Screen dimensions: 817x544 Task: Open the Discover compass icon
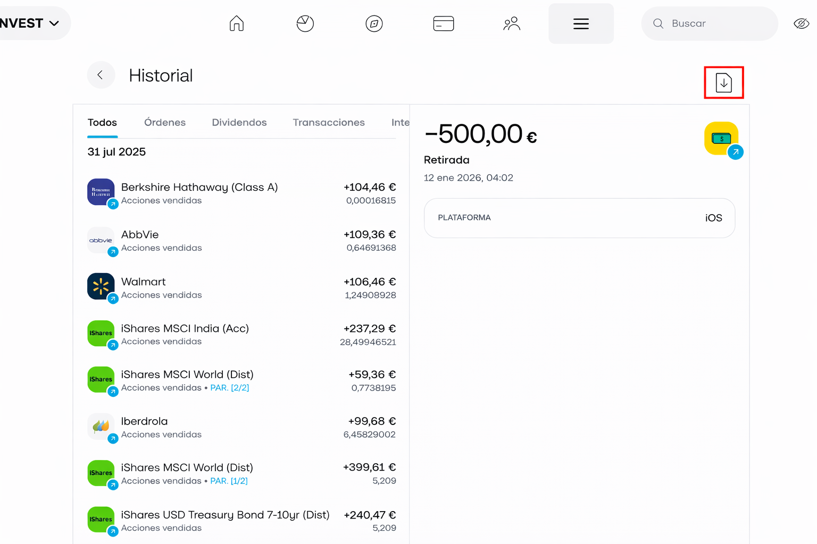[374, 23]
